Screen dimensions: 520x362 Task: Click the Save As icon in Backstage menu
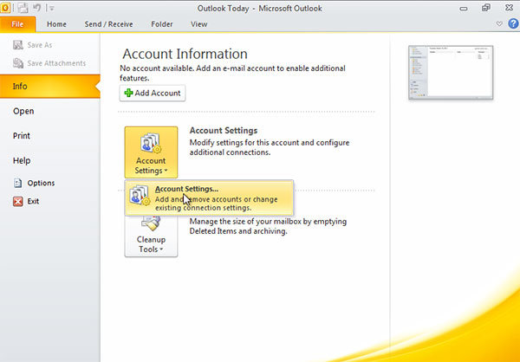pos(18,45)
